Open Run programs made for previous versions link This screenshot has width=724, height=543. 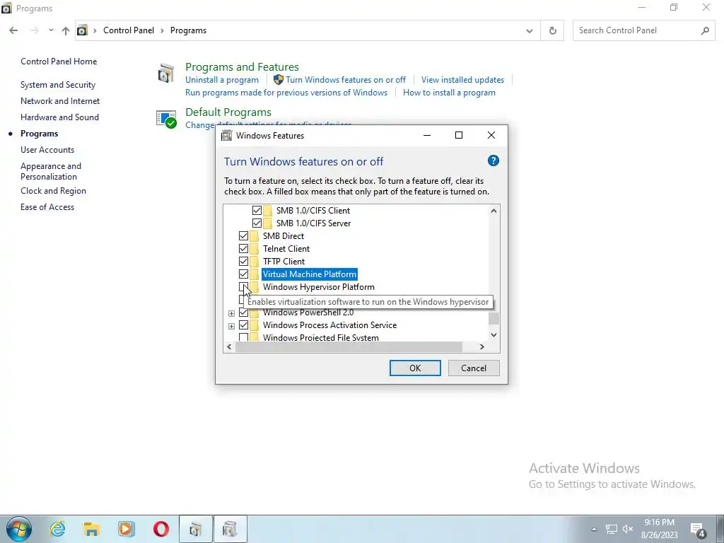coord(286,93)
